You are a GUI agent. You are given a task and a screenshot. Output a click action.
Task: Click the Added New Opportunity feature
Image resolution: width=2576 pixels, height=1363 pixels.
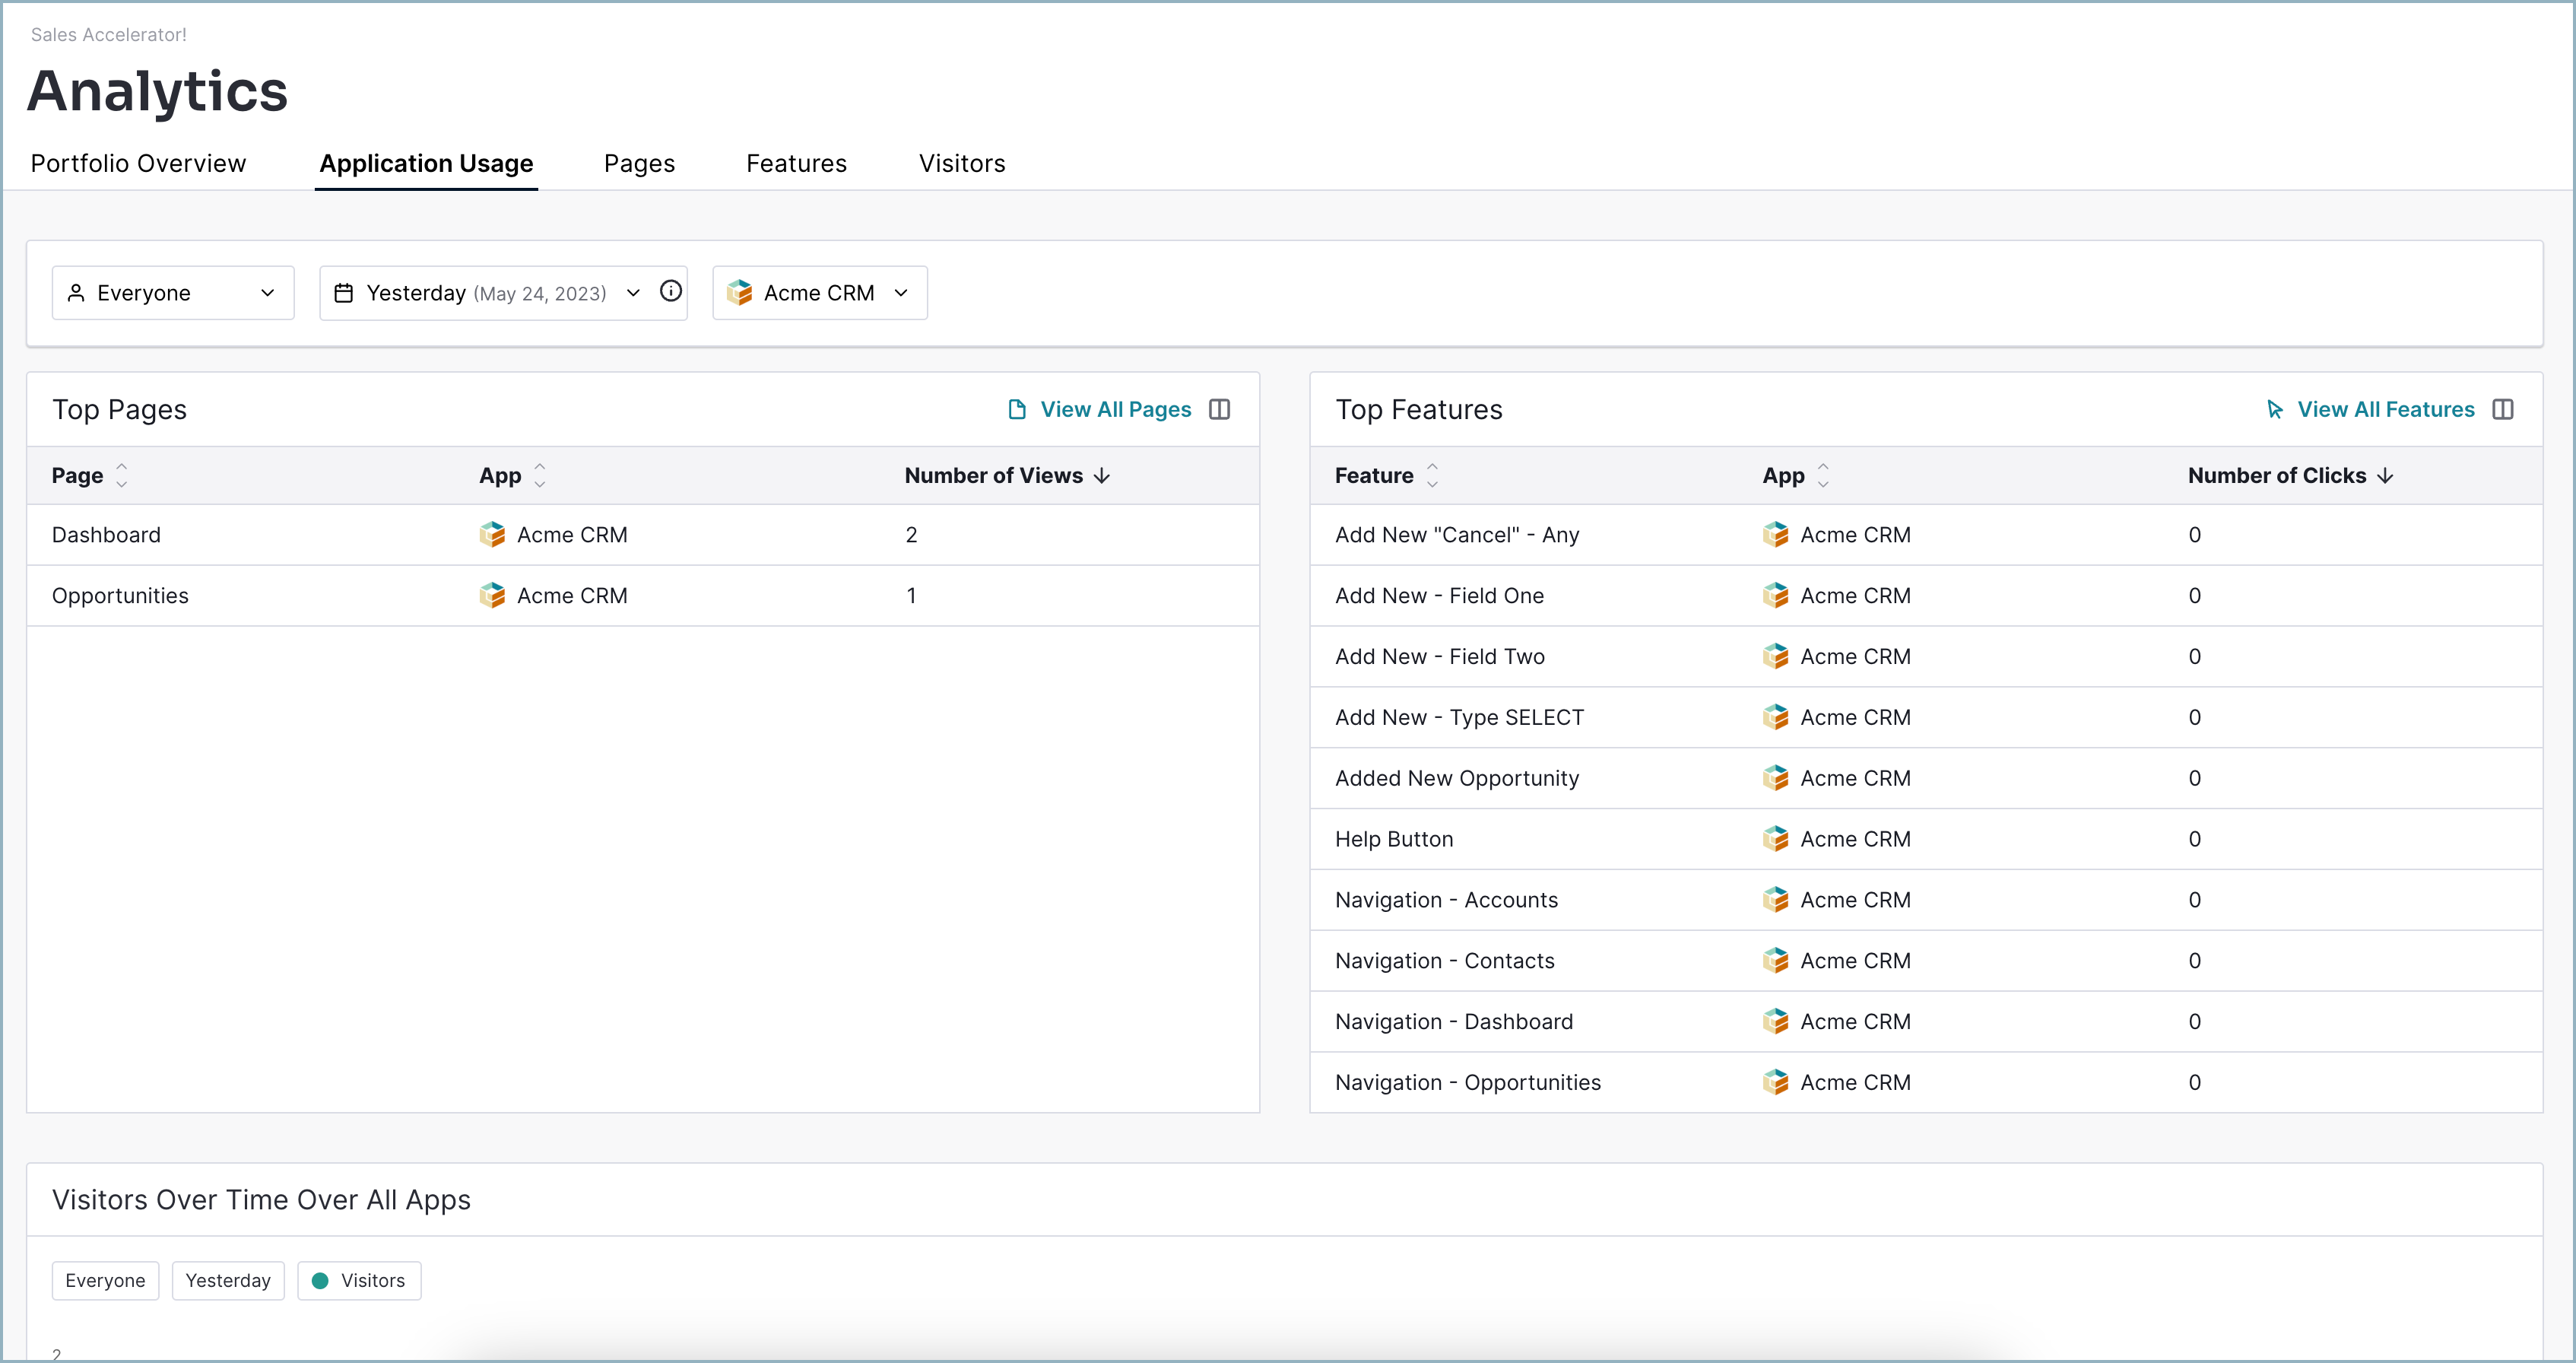(x=1457, y=777)
